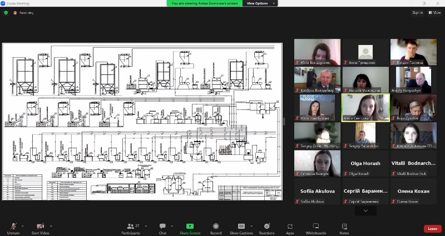445x236 pixels.
Task: Open the Participants panel
Action: tap(131, 228)
